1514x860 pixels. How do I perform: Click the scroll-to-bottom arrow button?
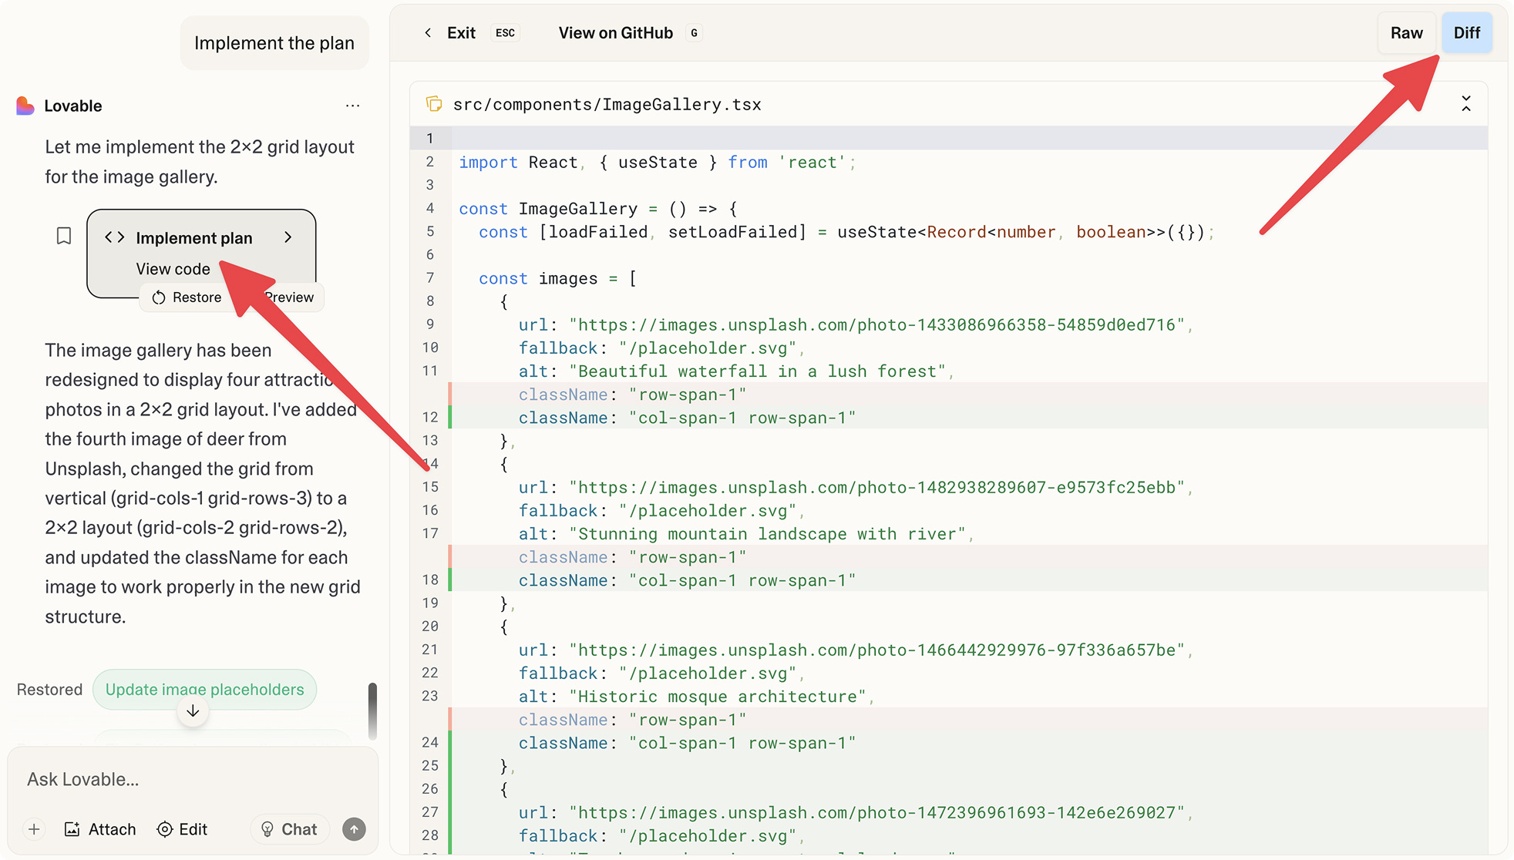click(193, 711)
